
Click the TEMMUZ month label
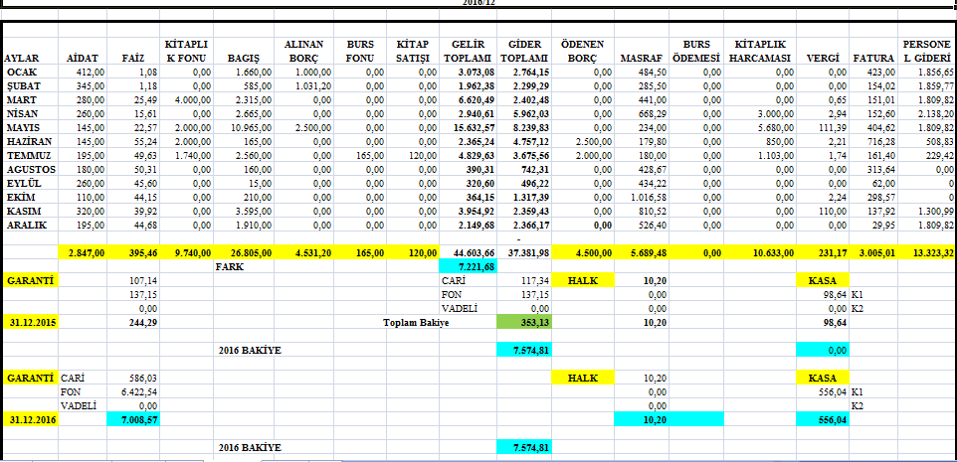click(x=30, y=155)
